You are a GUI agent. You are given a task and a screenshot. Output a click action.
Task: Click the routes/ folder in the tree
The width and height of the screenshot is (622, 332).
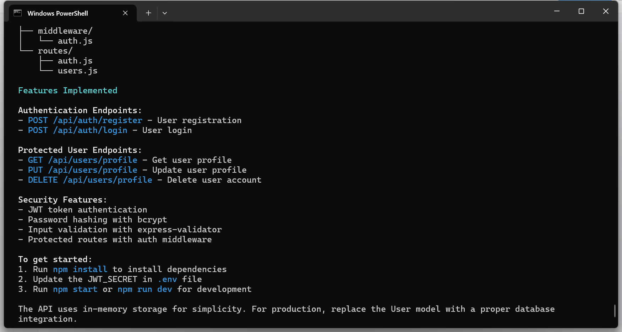tap(55, 51)
